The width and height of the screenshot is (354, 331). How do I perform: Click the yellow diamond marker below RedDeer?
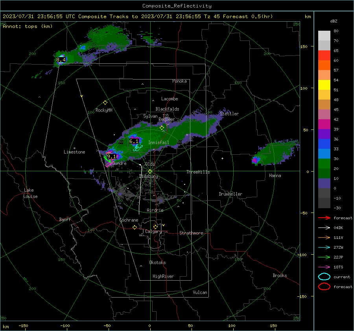162,128
